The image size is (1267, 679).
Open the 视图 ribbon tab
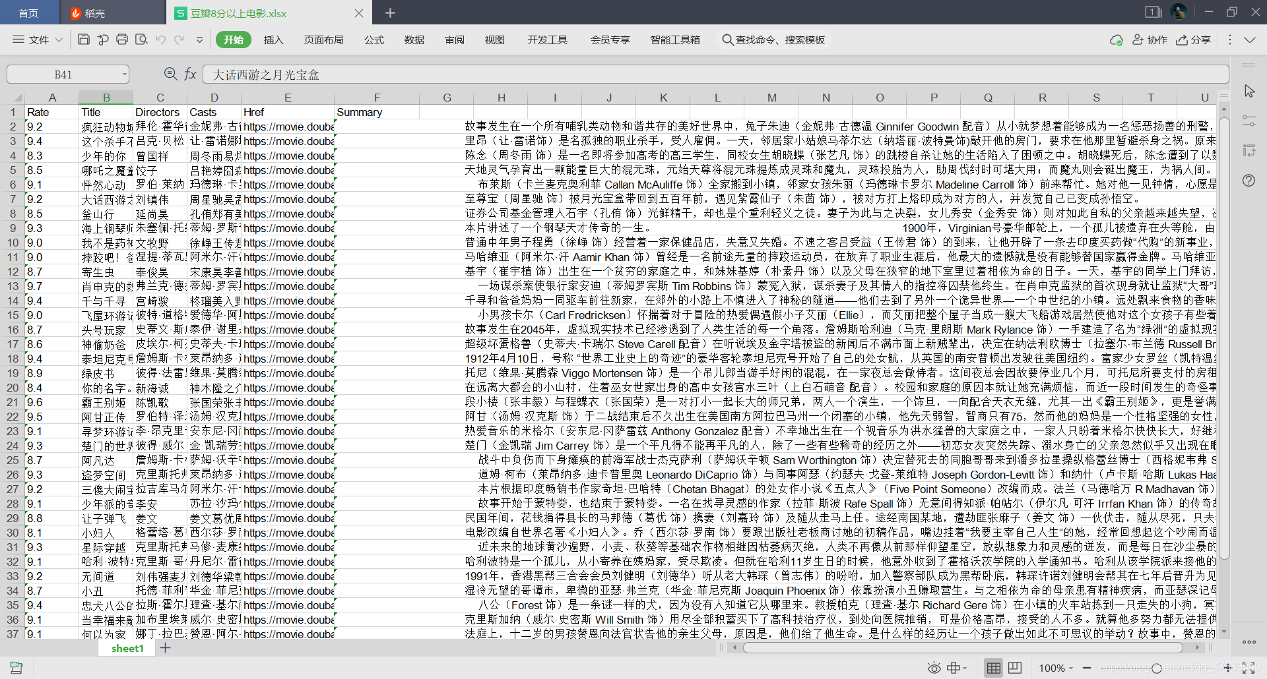click(495, 40)
